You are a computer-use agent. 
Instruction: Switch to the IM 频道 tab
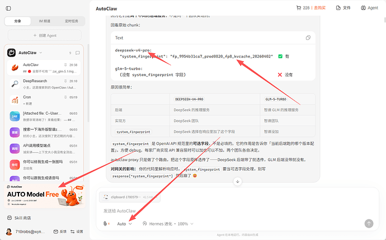pyautogui.click(x=45, y=21)
